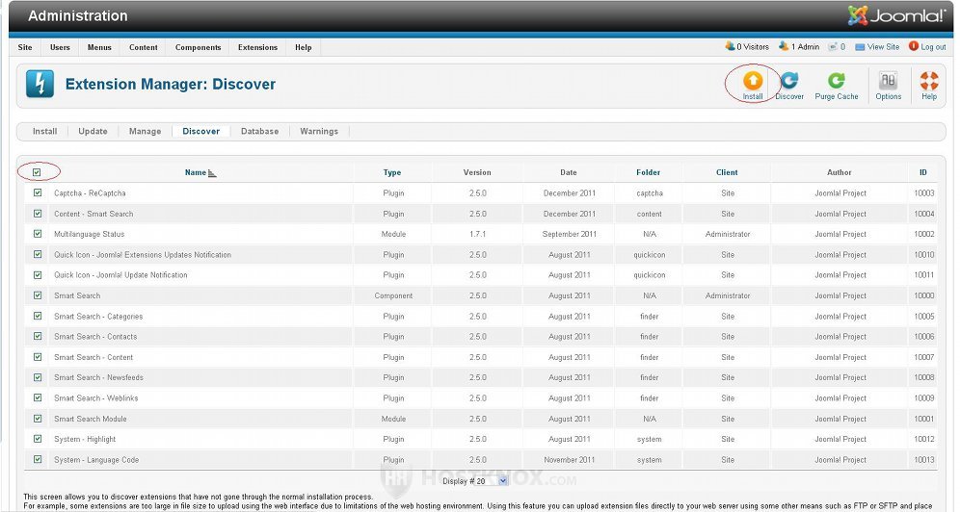Open the Content menu
This screenshot has height=512, width=960.
point(144,47)
